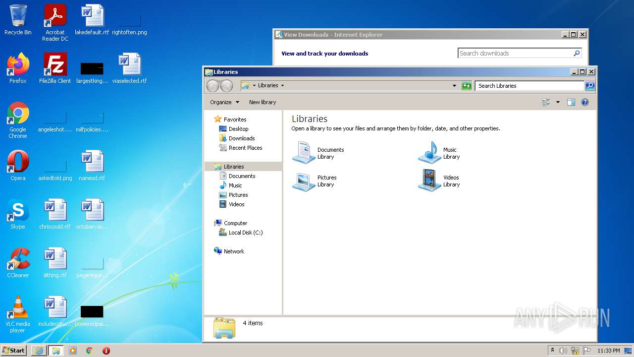Change the view using the view icon

coord(546,102)
